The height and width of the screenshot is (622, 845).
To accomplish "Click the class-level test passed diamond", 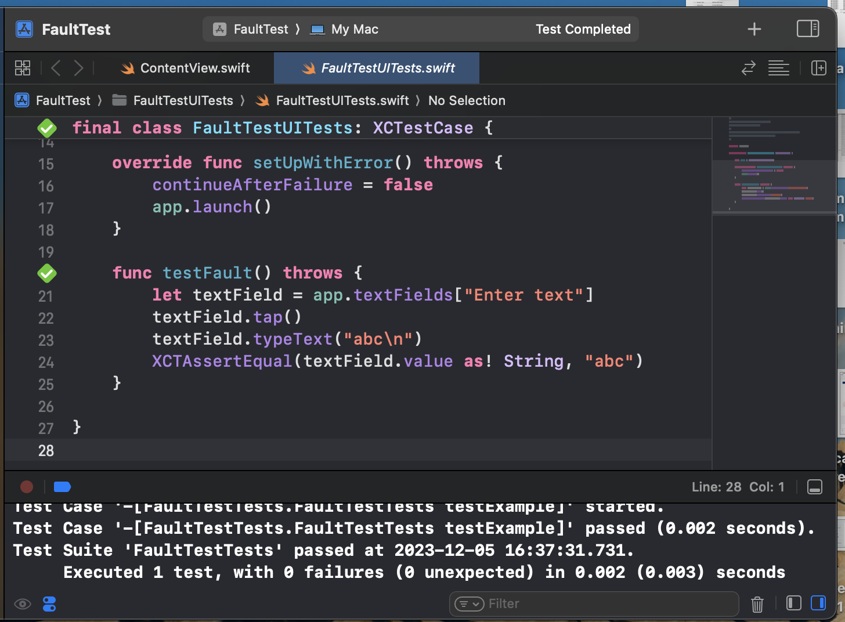I will pyautogui.click(x=47, y=128).
